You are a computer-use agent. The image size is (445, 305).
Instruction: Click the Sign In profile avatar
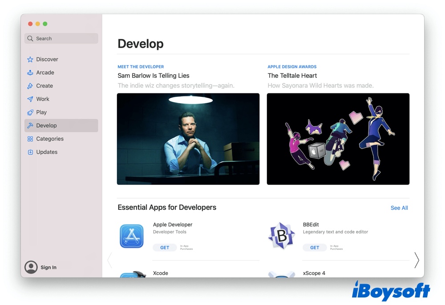pyautogui.click(x=31, y=267)
